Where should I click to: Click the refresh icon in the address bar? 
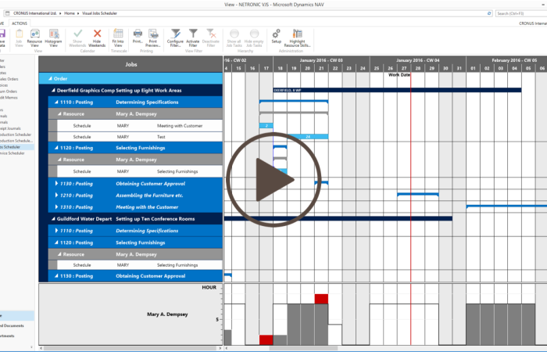(x=489, y=13)
